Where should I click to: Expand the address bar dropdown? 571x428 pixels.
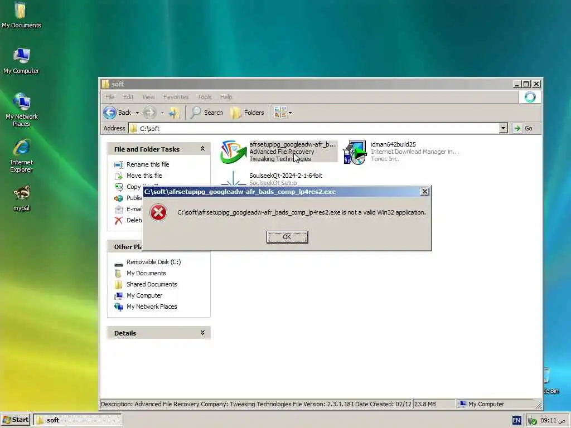click(x=504, y=129)
